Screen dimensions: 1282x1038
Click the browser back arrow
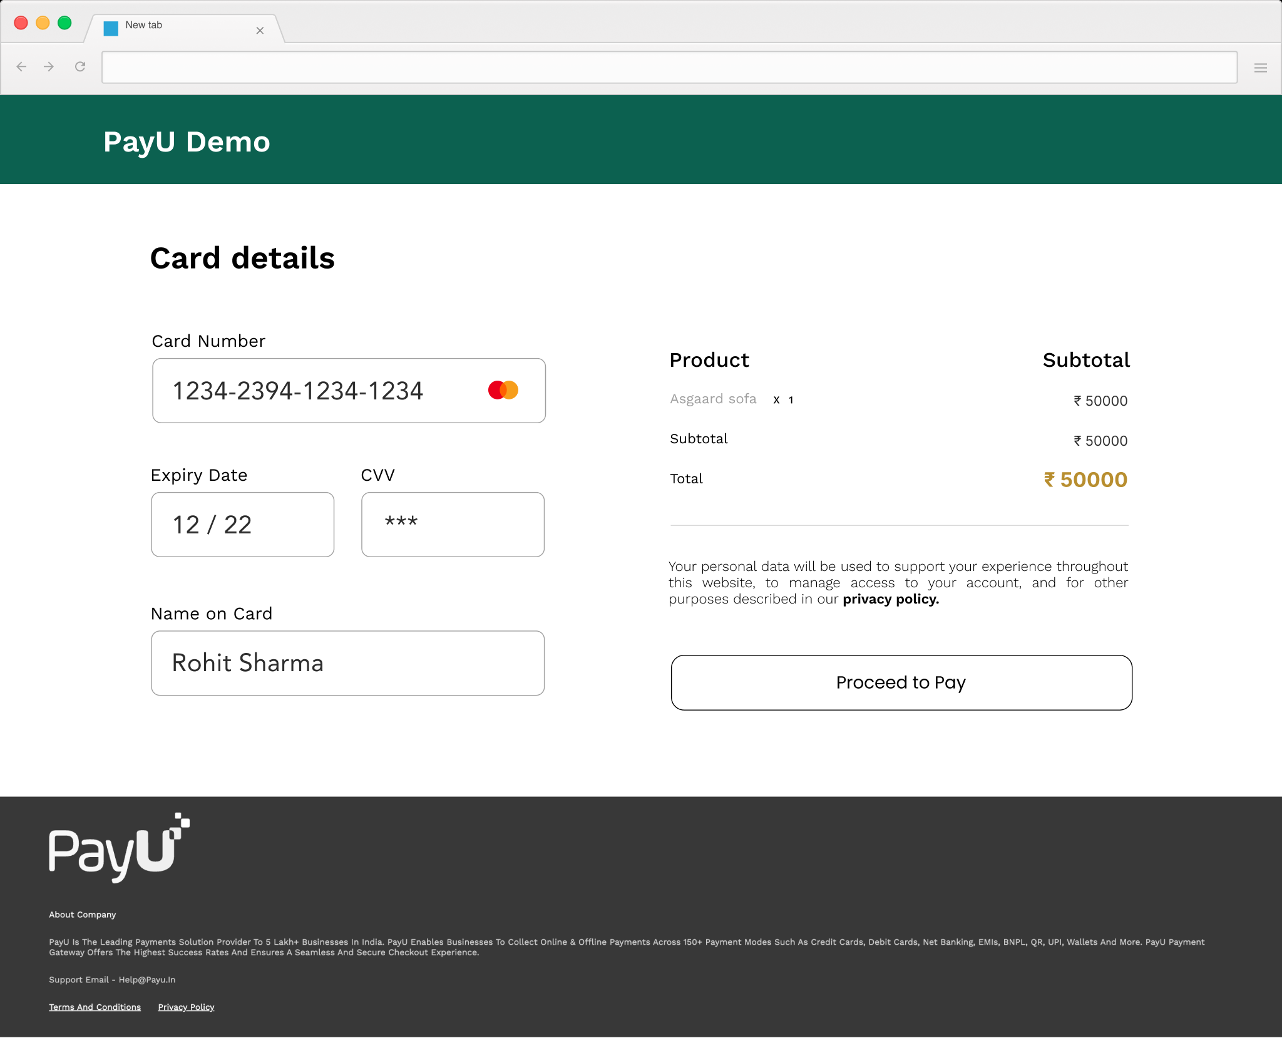(21, 66)
